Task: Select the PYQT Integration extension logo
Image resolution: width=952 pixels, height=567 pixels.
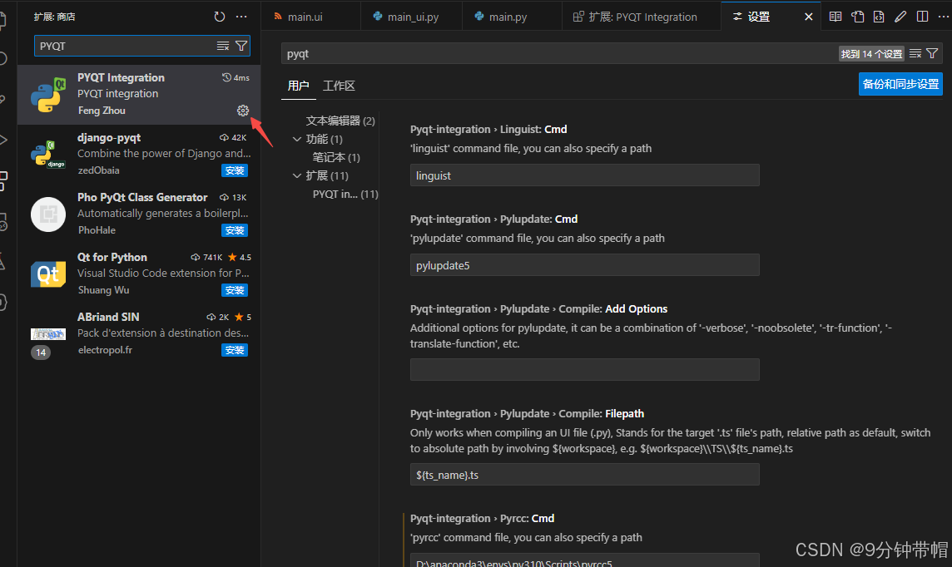Action: click(x=48, y=95)
